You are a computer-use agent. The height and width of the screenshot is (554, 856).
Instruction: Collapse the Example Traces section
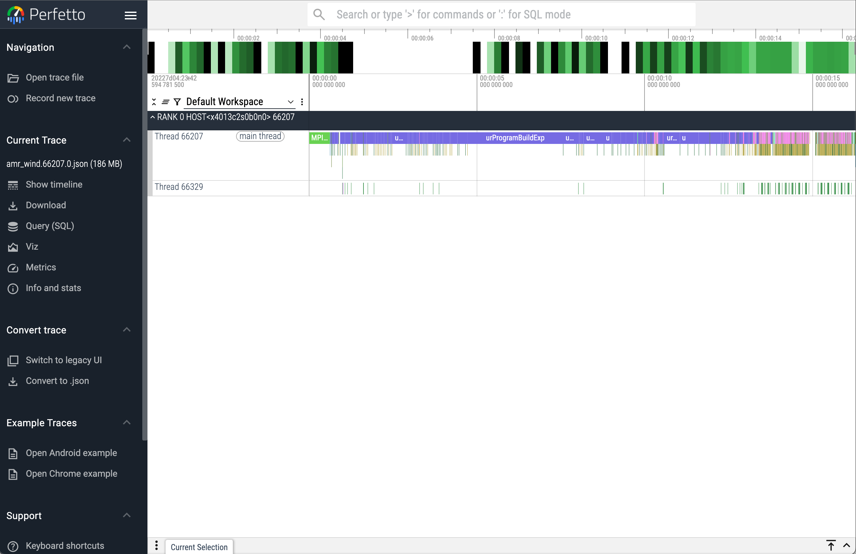[126, 423]
